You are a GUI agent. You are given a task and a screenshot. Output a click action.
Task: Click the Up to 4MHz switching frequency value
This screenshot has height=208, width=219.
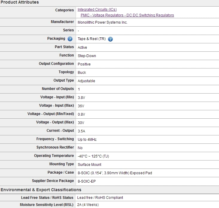point(87,140)
